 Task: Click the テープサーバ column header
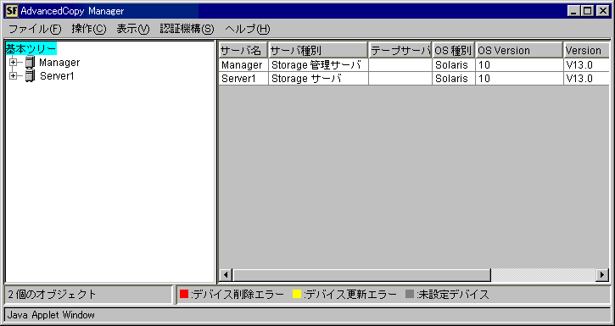[400, 50]
